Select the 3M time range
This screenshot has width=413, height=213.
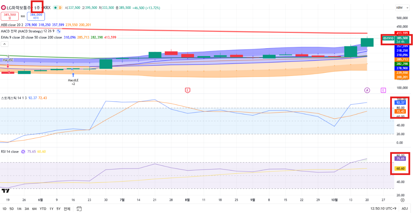pyautogui.click(x=27, y=209)
